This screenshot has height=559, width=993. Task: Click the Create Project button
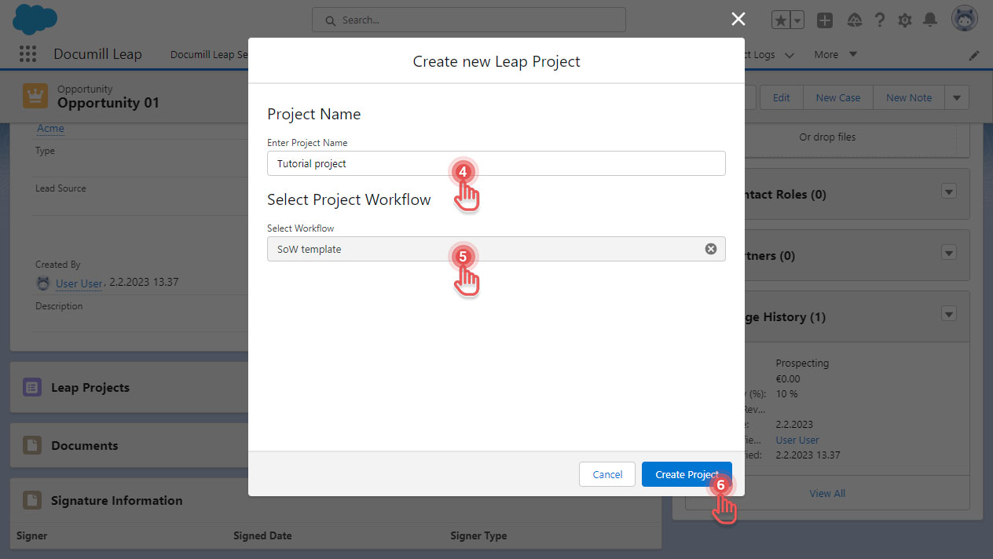[686, 474]
